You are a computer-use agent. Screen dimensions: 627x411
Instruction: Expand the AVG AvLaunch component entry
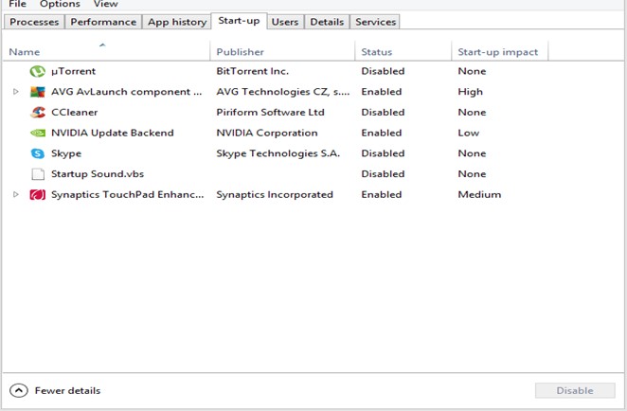click(x=15, y=92)
